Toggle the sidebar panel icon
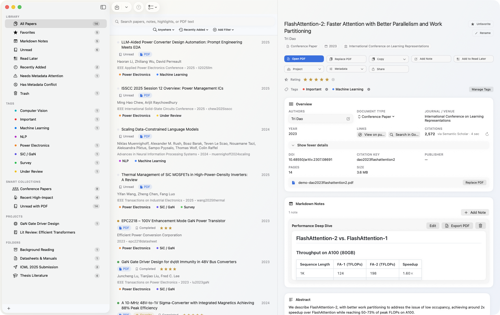500x315 pixels. pyautogui.click(x=103, y=7)
